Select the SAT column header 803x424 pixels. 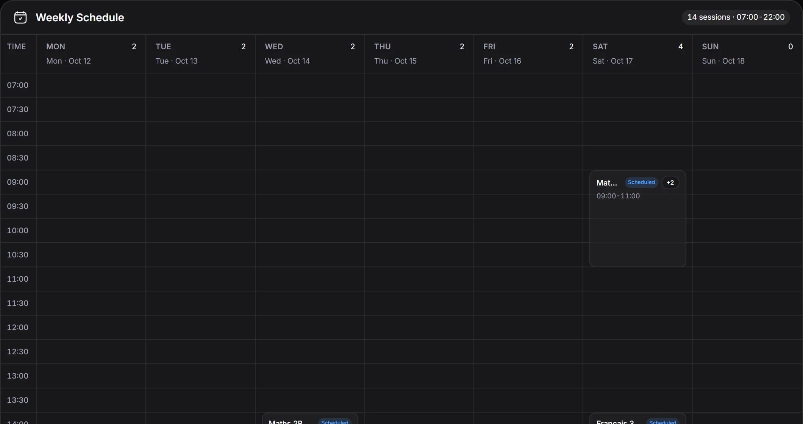pyautogui.click(x=638, y=54)
